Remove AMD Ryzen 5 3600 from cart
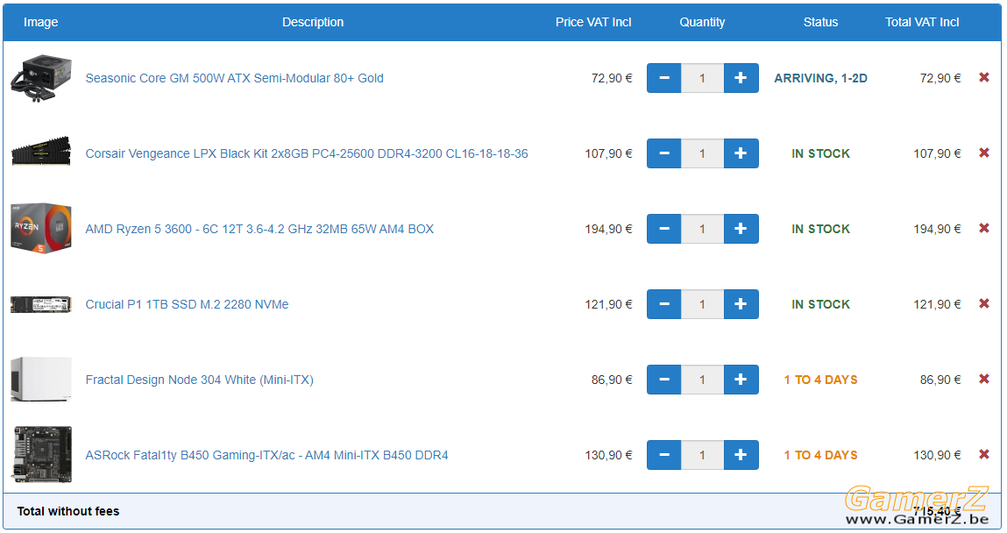Image resolution: width=1007 pixels, height=533 pixels. point(984,228)
